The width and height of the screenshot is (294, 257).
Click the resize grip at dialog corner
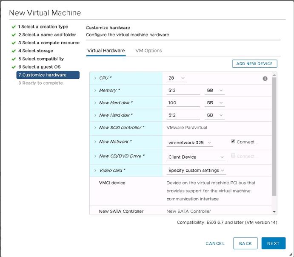291,254
